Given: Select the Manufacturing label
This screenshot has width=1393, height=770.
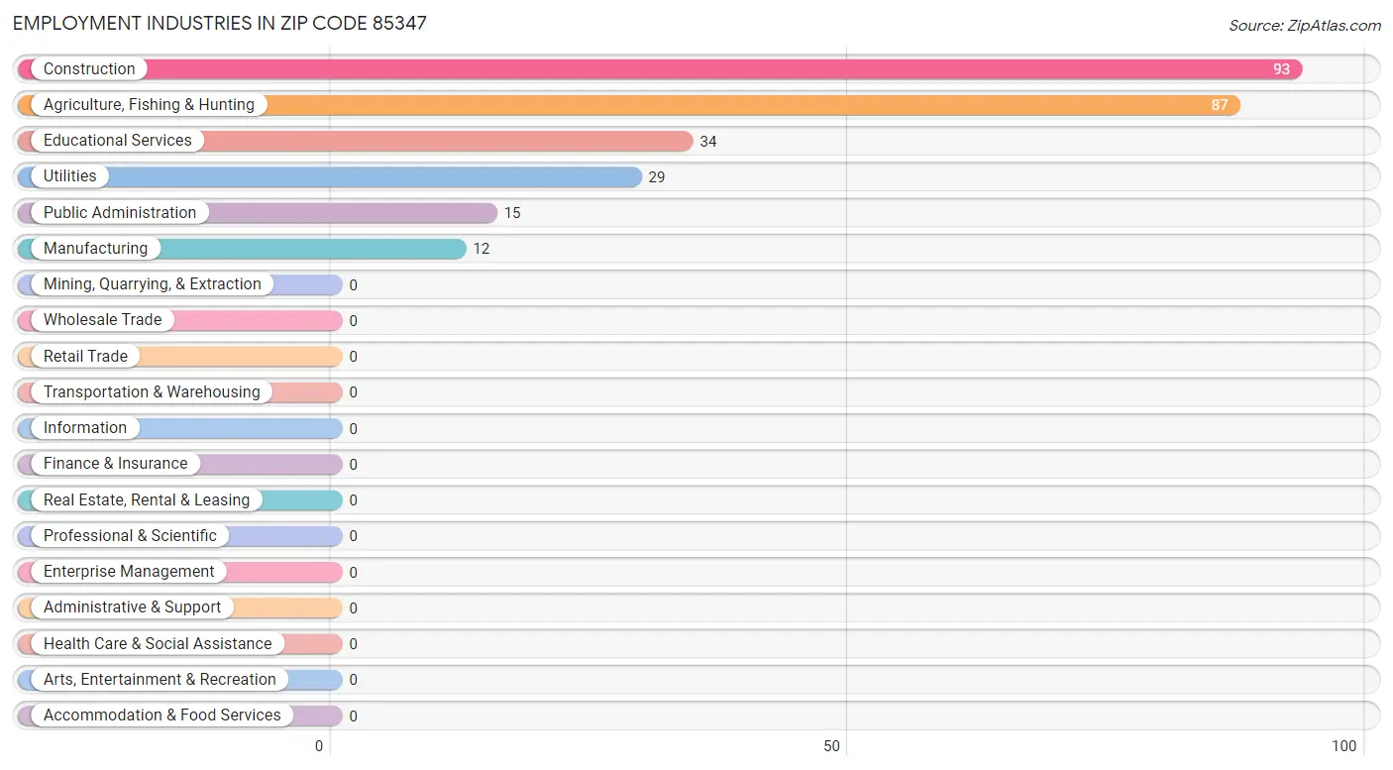Looking at the screenshot, I should pyautogui.click(x=95, y=249).
